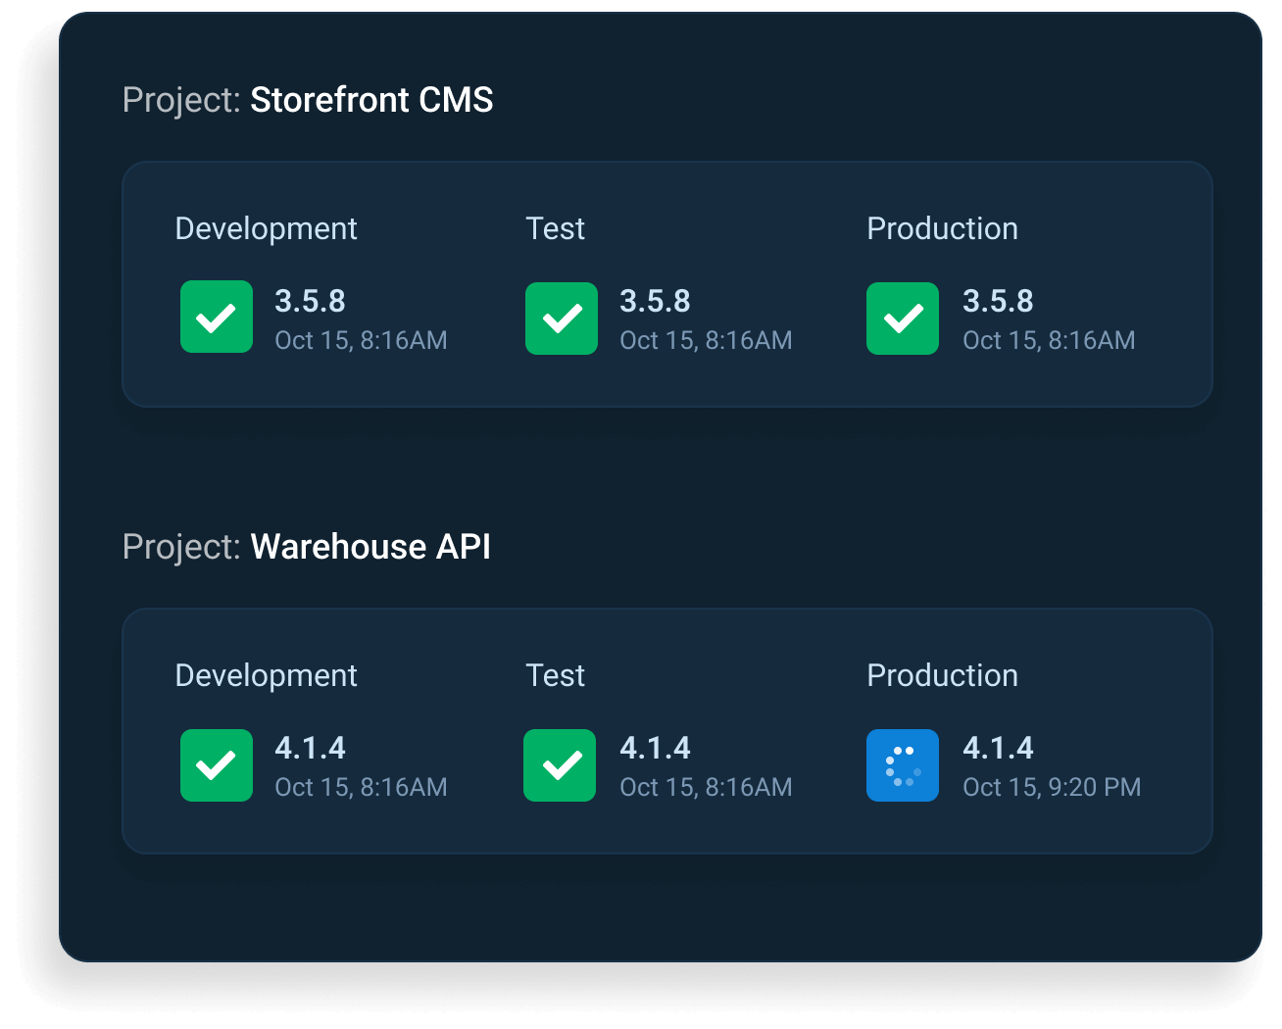Click the Test success check icon for Warehouse API

pyautogui.click(x=561, y=765)
